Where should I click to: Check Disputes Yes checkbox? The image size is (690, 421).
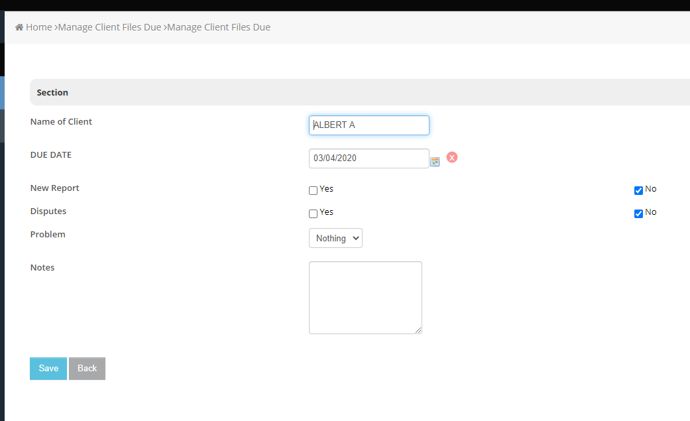(x=314, y=213)
